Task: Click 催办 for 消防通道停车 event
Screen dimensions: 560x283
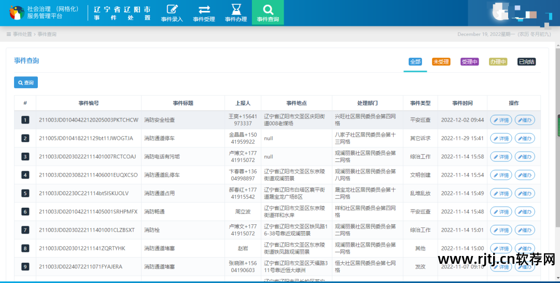Action: [x=525, y=139]
